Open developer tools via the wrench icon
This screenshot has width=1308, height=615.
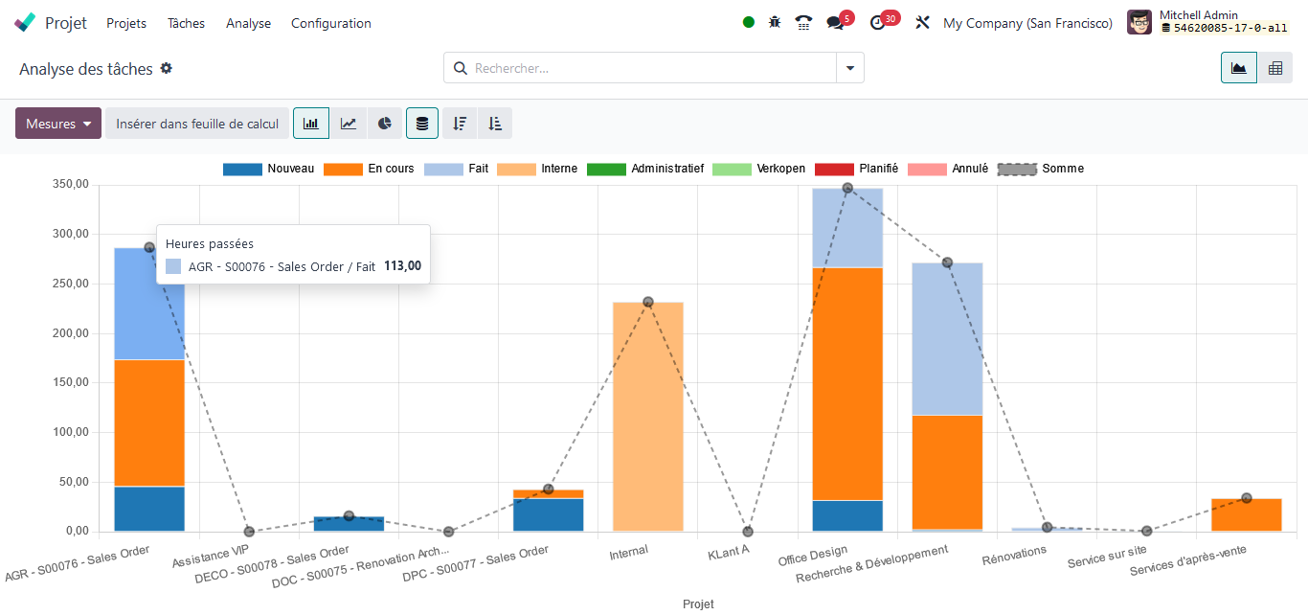pyautogui.click(x=921, y=22)
